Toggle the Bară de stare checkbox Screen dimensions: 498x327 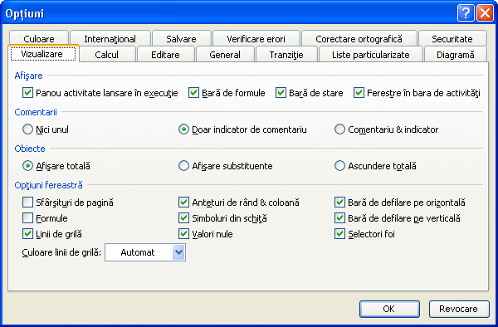tap(281, 93)
